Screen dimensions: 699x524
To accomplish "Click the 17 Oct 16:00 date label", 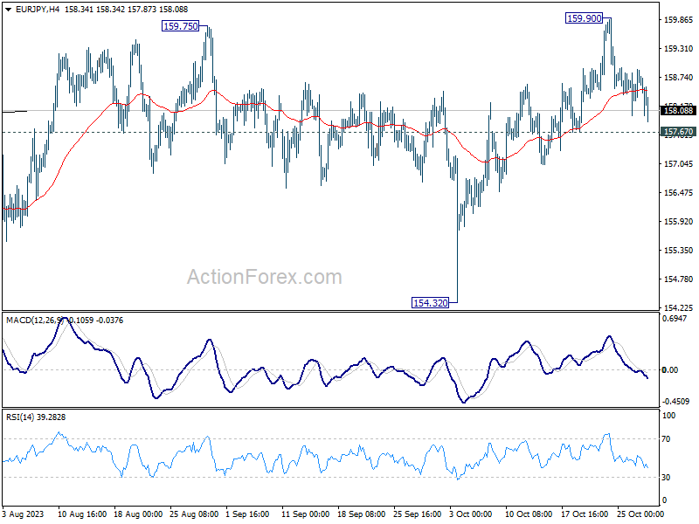I will click(x=585, y=514).
